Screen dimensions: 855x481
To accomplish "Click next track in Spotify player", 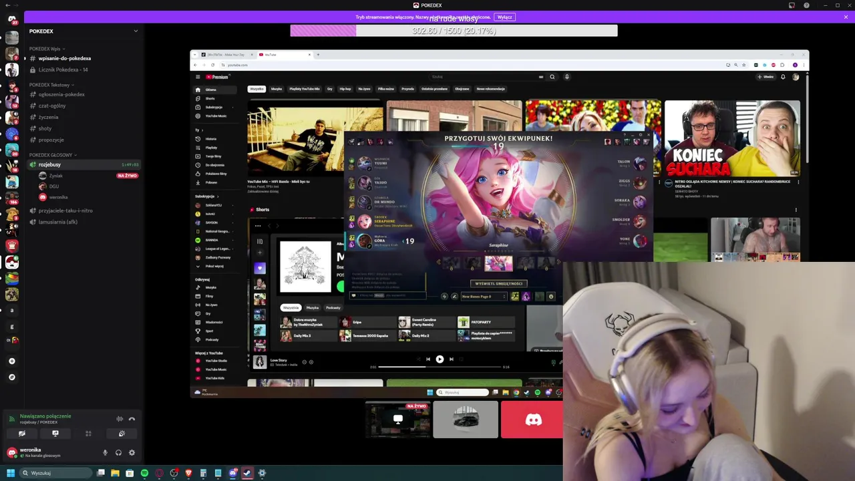I will (x=452, y=359).
